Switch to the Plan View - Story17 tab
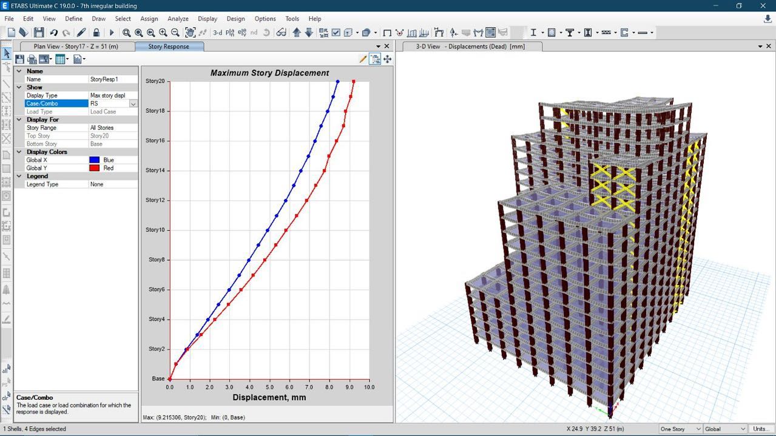 (x=76, y=46)
